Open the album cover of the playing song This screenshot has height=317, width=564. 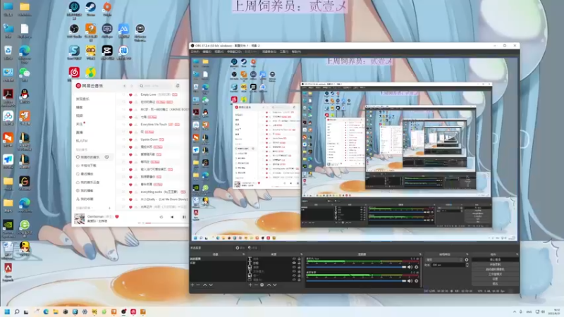pyautogui.click(x=80, y=218)
